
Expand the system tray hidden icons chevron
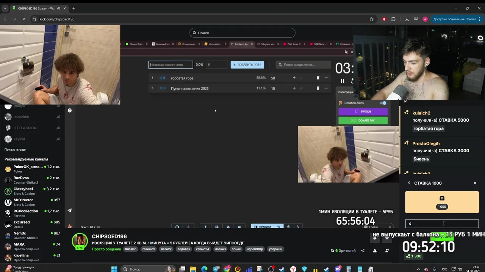tap(419, 269)
